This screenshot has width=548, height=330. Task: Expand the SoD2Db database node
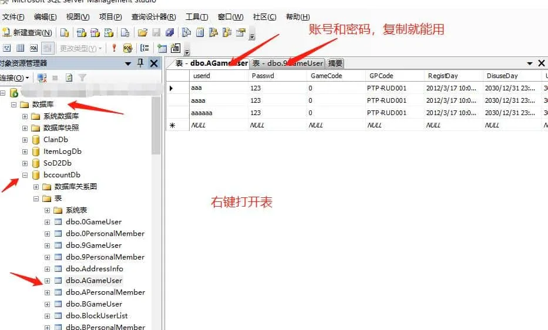pyautogui.click(x=25, y=163)
